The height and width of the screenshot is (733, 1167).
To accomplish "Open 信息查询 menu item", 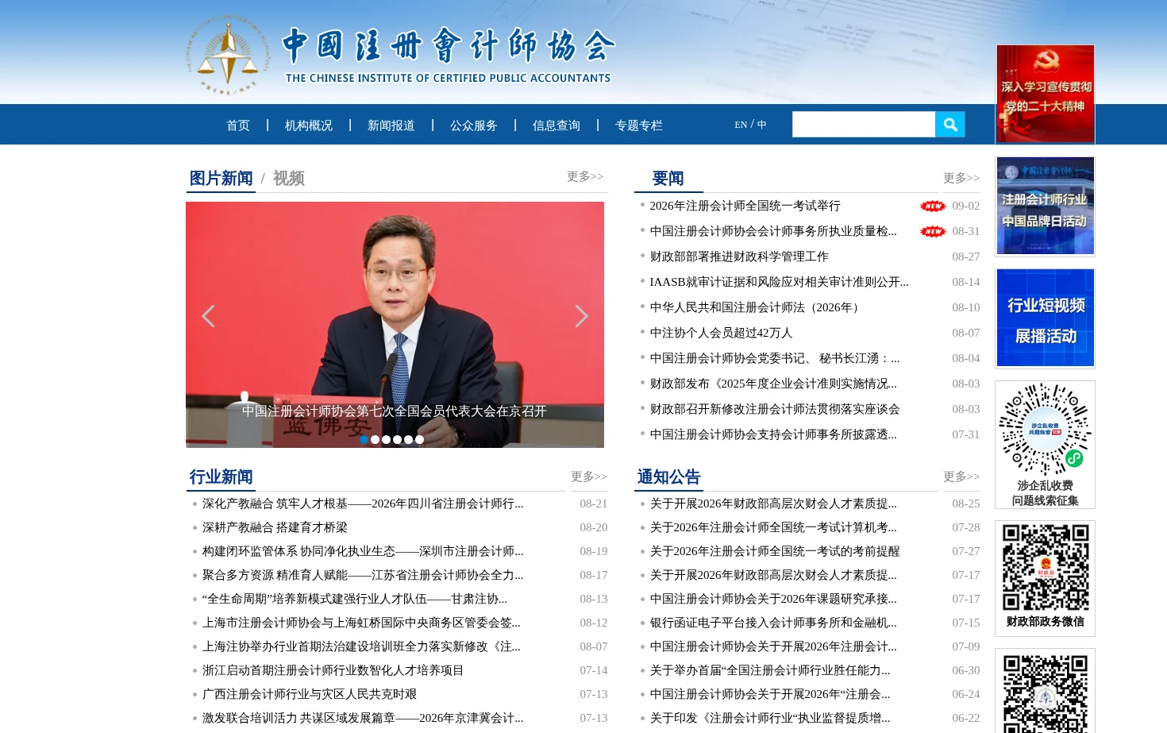I will click(x=557, y=125).
